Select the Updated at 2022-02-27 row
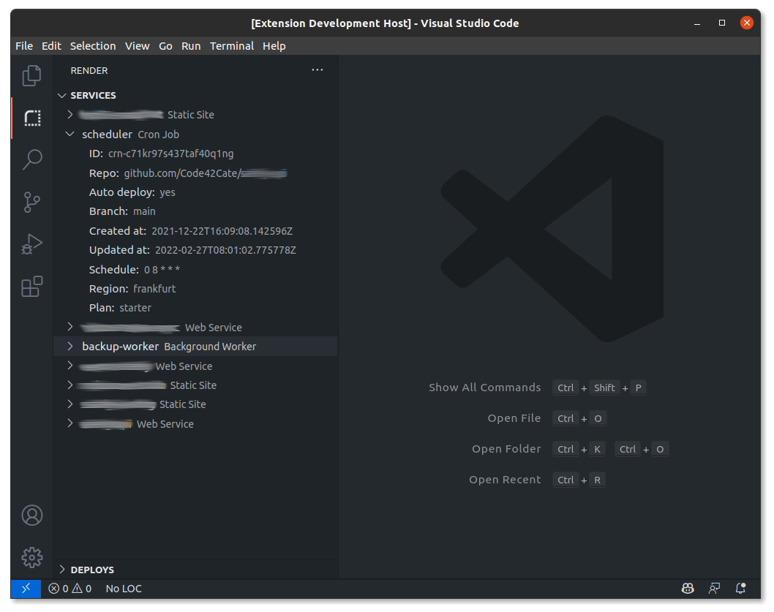774x612 pixels. tap(195, 250)
